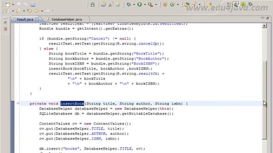This screenshot has width=273, height=153.
Task: Click the New Java Package icon
Action: click(x=165, y=5)
